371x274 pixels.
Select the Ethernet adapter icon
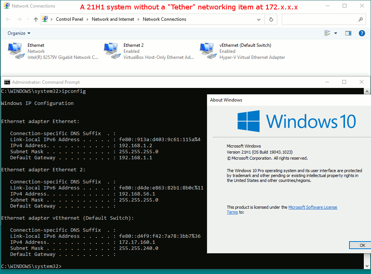pos(16,51)
